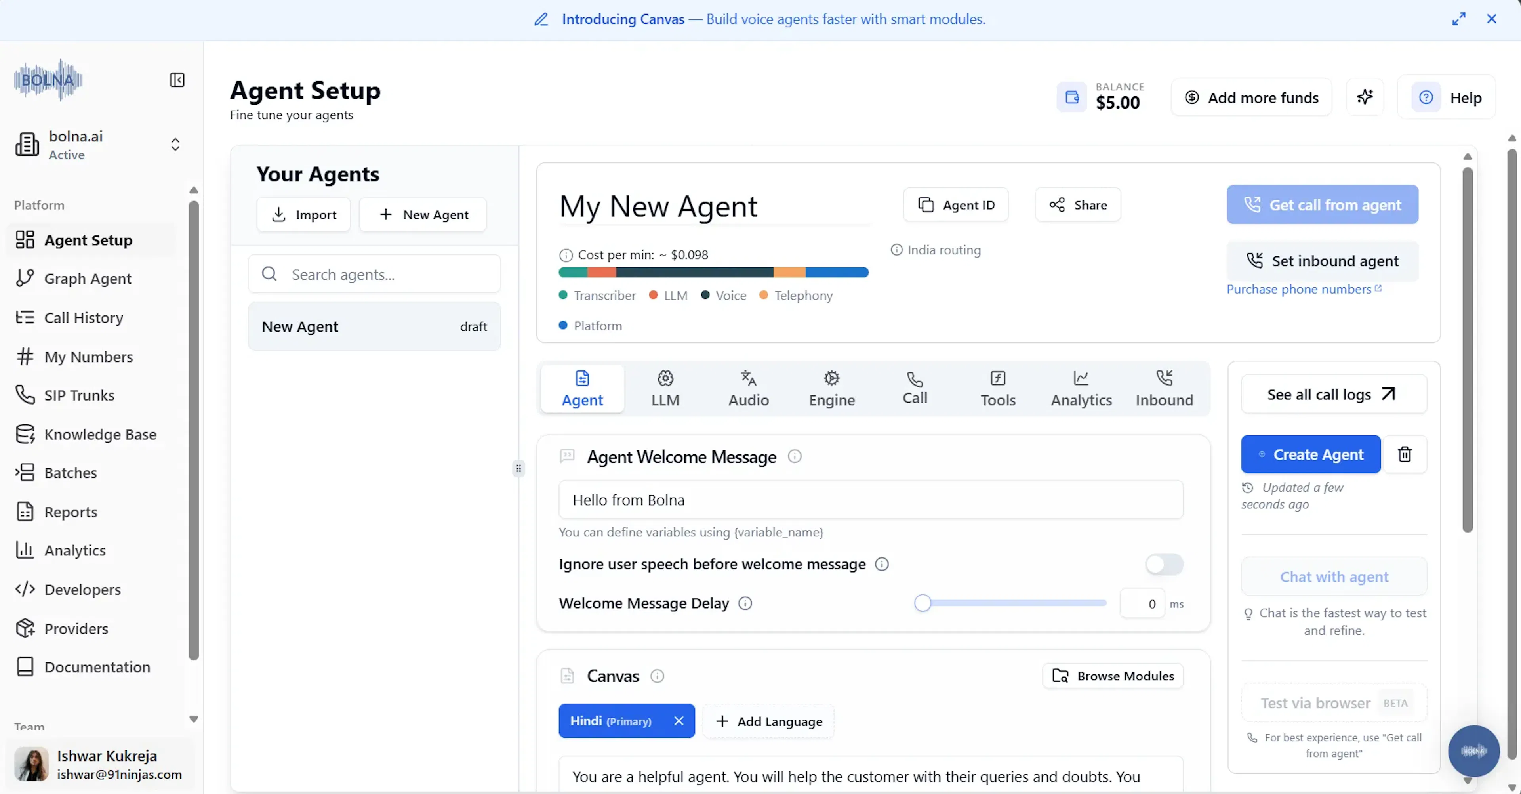Collapse the sidebar with the panel icon
Image resolution: width=1521 pixels, height=794 pixels.
pyautogui.click(x=177, y=80)
